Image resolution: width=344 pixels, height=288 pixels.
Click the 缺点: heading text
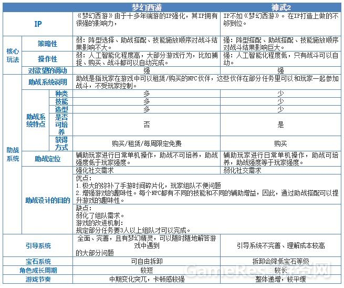84,208
